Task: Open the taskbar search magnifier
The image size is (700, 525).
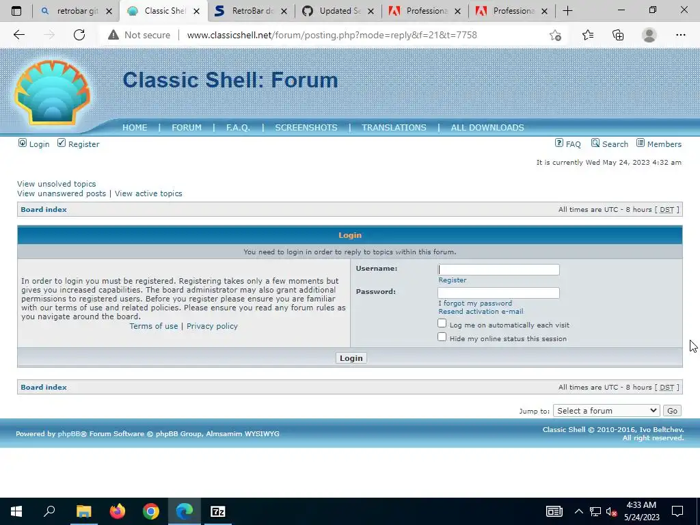Action: click(49, 511)
